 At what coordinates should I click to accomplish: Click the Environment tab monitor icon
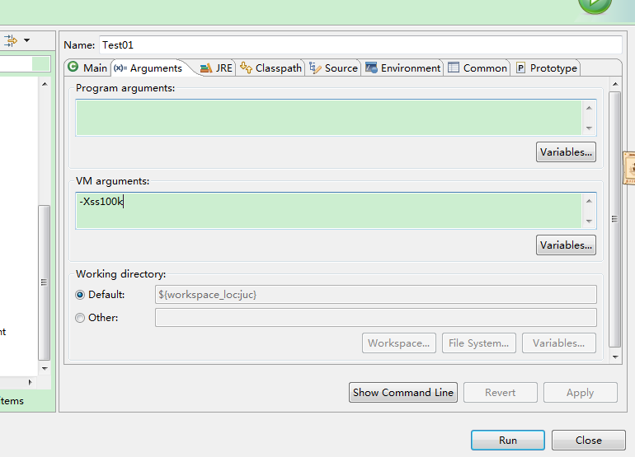tap(371, 68)
